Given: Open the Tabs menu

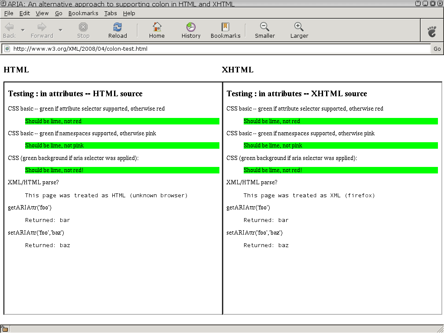Looking at the screenshot, I should coord(111,13).
